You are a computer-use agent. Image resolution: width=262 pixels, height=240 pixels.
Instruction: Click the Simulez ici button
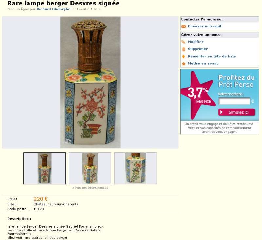(x=236, y=112)
